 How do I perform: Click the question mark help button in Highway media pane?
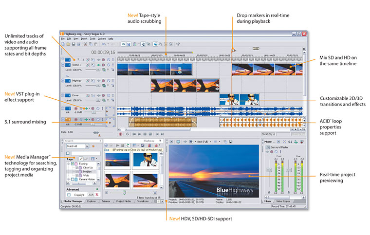pos(160,141)
